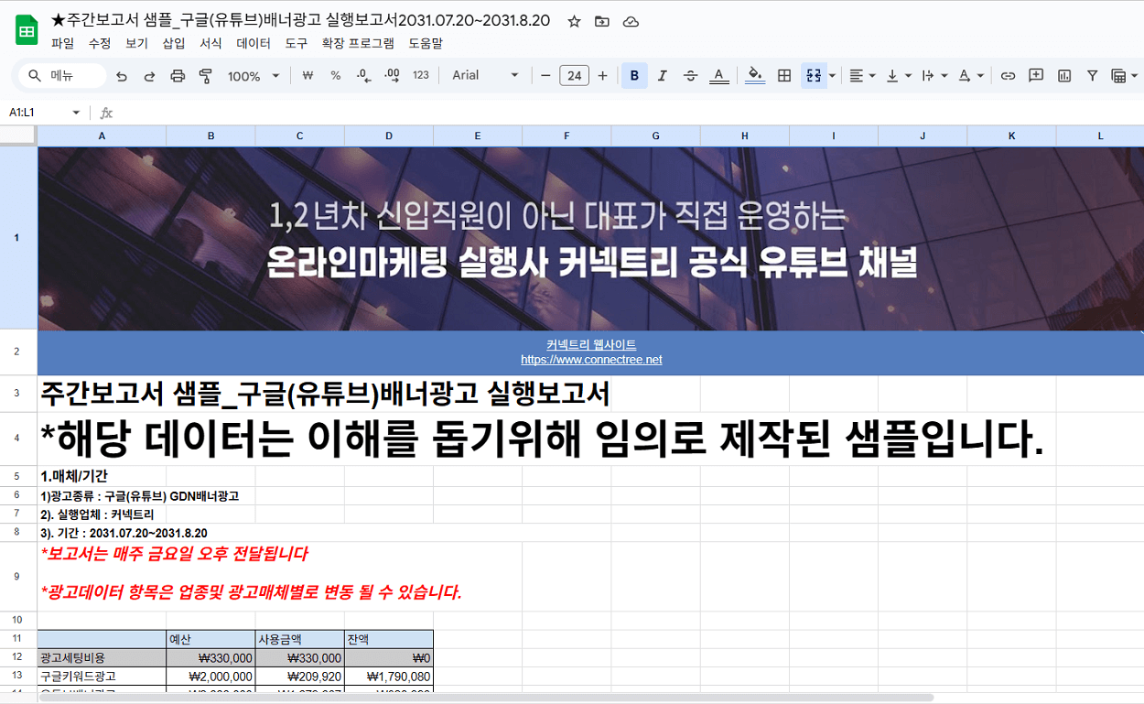Toggle strikethrough formatting
Viewport: 1144px width, 704px height.
(690, 75)
